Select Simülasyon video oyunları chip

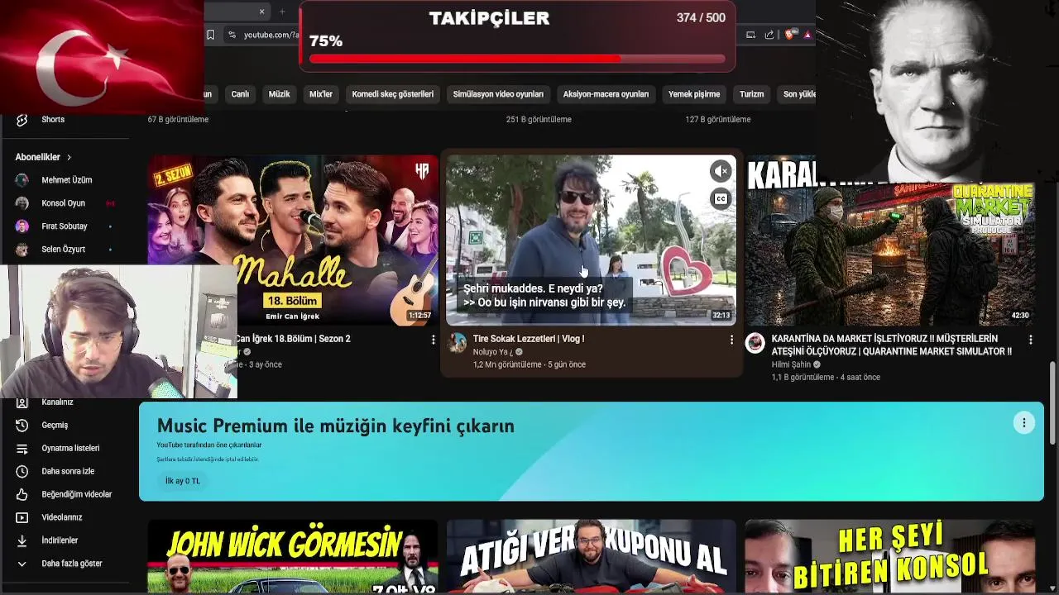pyautogui.click(x=498, y=94)
